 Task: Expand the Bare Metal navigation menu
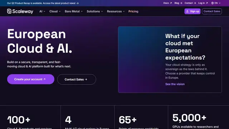[74, 11]
